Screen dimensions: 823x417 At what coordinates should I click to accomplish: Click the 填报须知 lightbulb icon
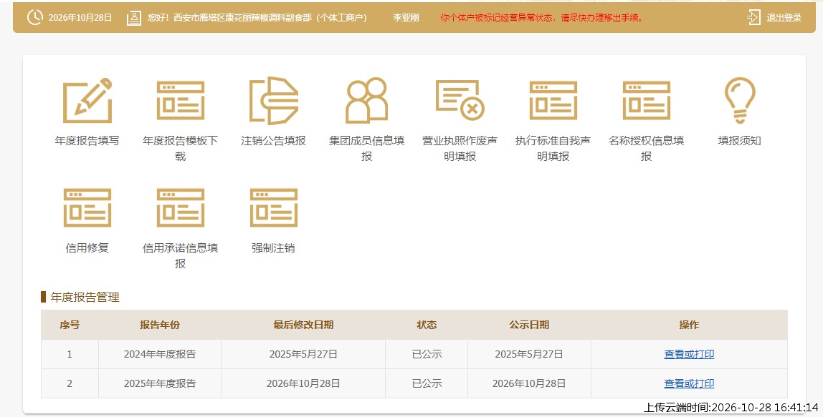740,101
